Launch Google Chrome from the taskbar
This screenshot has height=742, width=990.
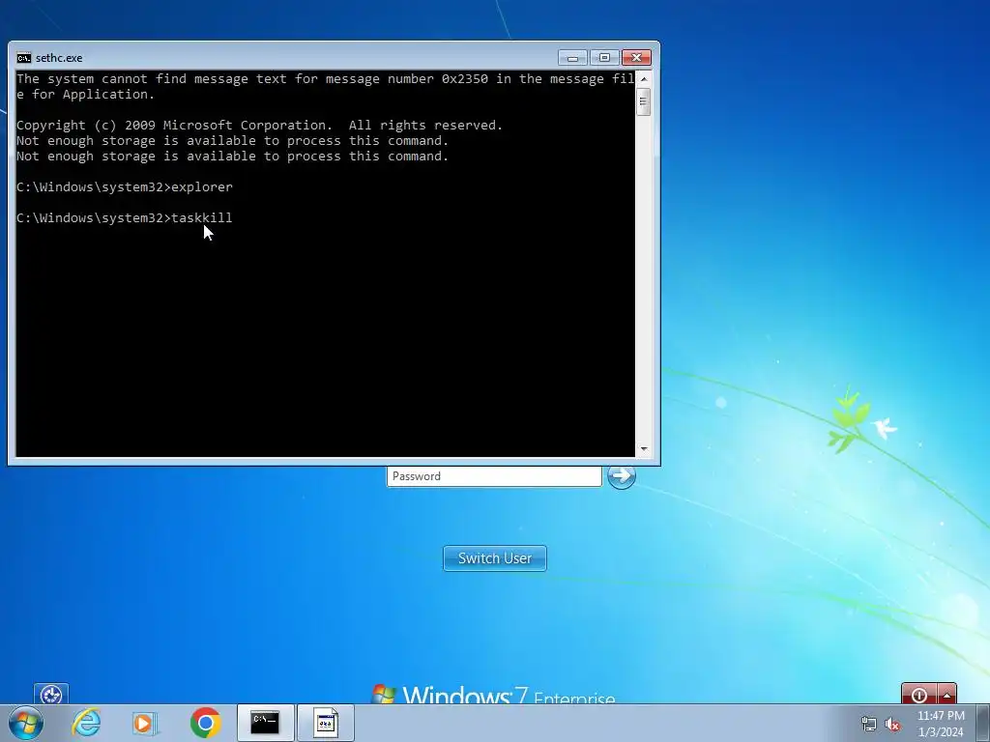pyautogui.click(x=205, y=723)
